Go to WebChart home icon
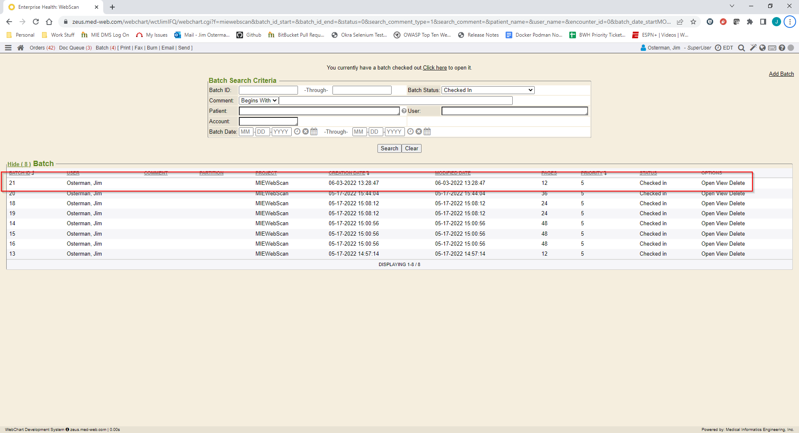The width and height of the screenshot is (799, 433). point(20,48)
